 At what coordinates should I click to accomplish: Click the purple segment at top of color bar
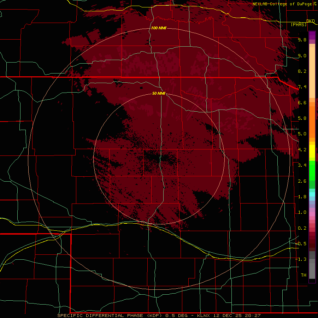(312, 35)
